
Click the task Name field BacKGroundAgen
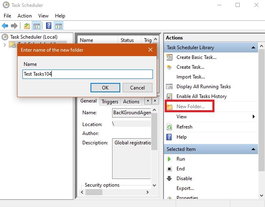pos(132,113)
